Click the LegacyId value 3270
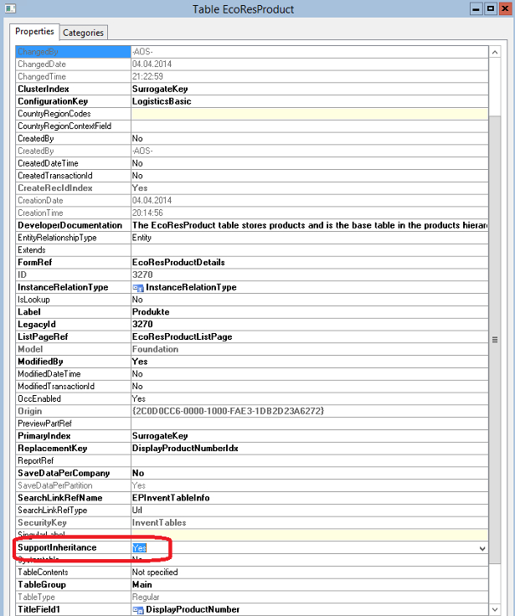 [142, 325]
